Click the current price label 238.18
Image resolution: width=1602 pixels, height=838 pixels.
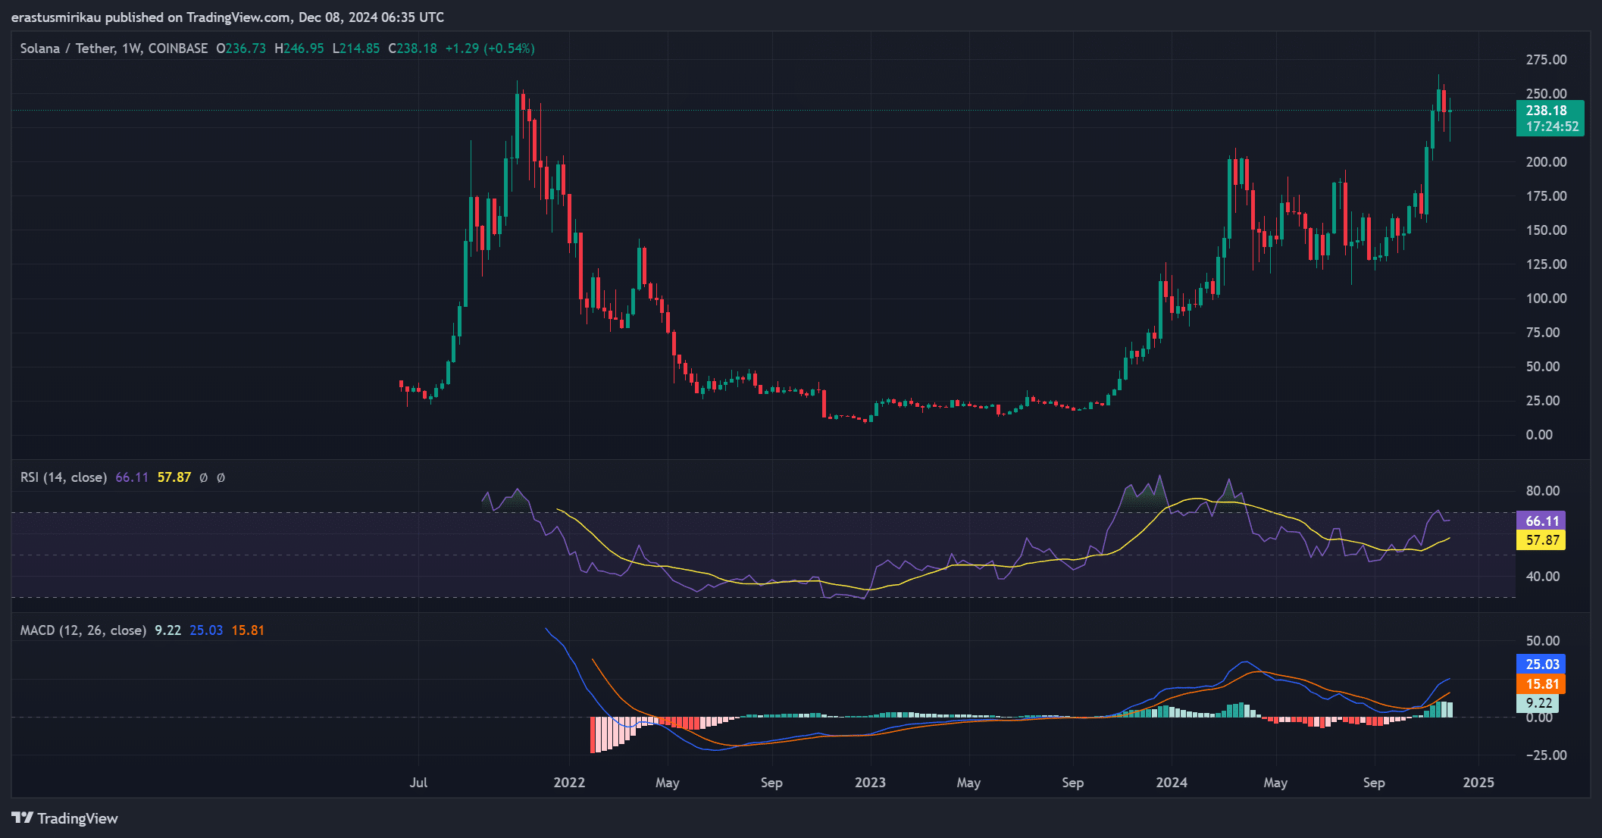(x=1546, y=111)
